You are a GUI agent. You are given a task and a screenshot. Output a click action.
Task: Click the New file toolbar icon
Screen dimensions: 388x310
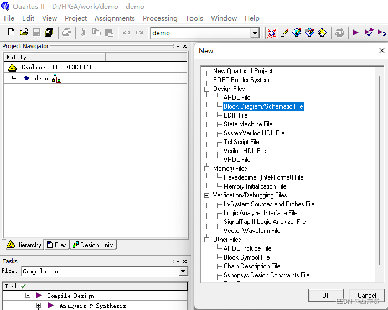click(x=11, y=33)
